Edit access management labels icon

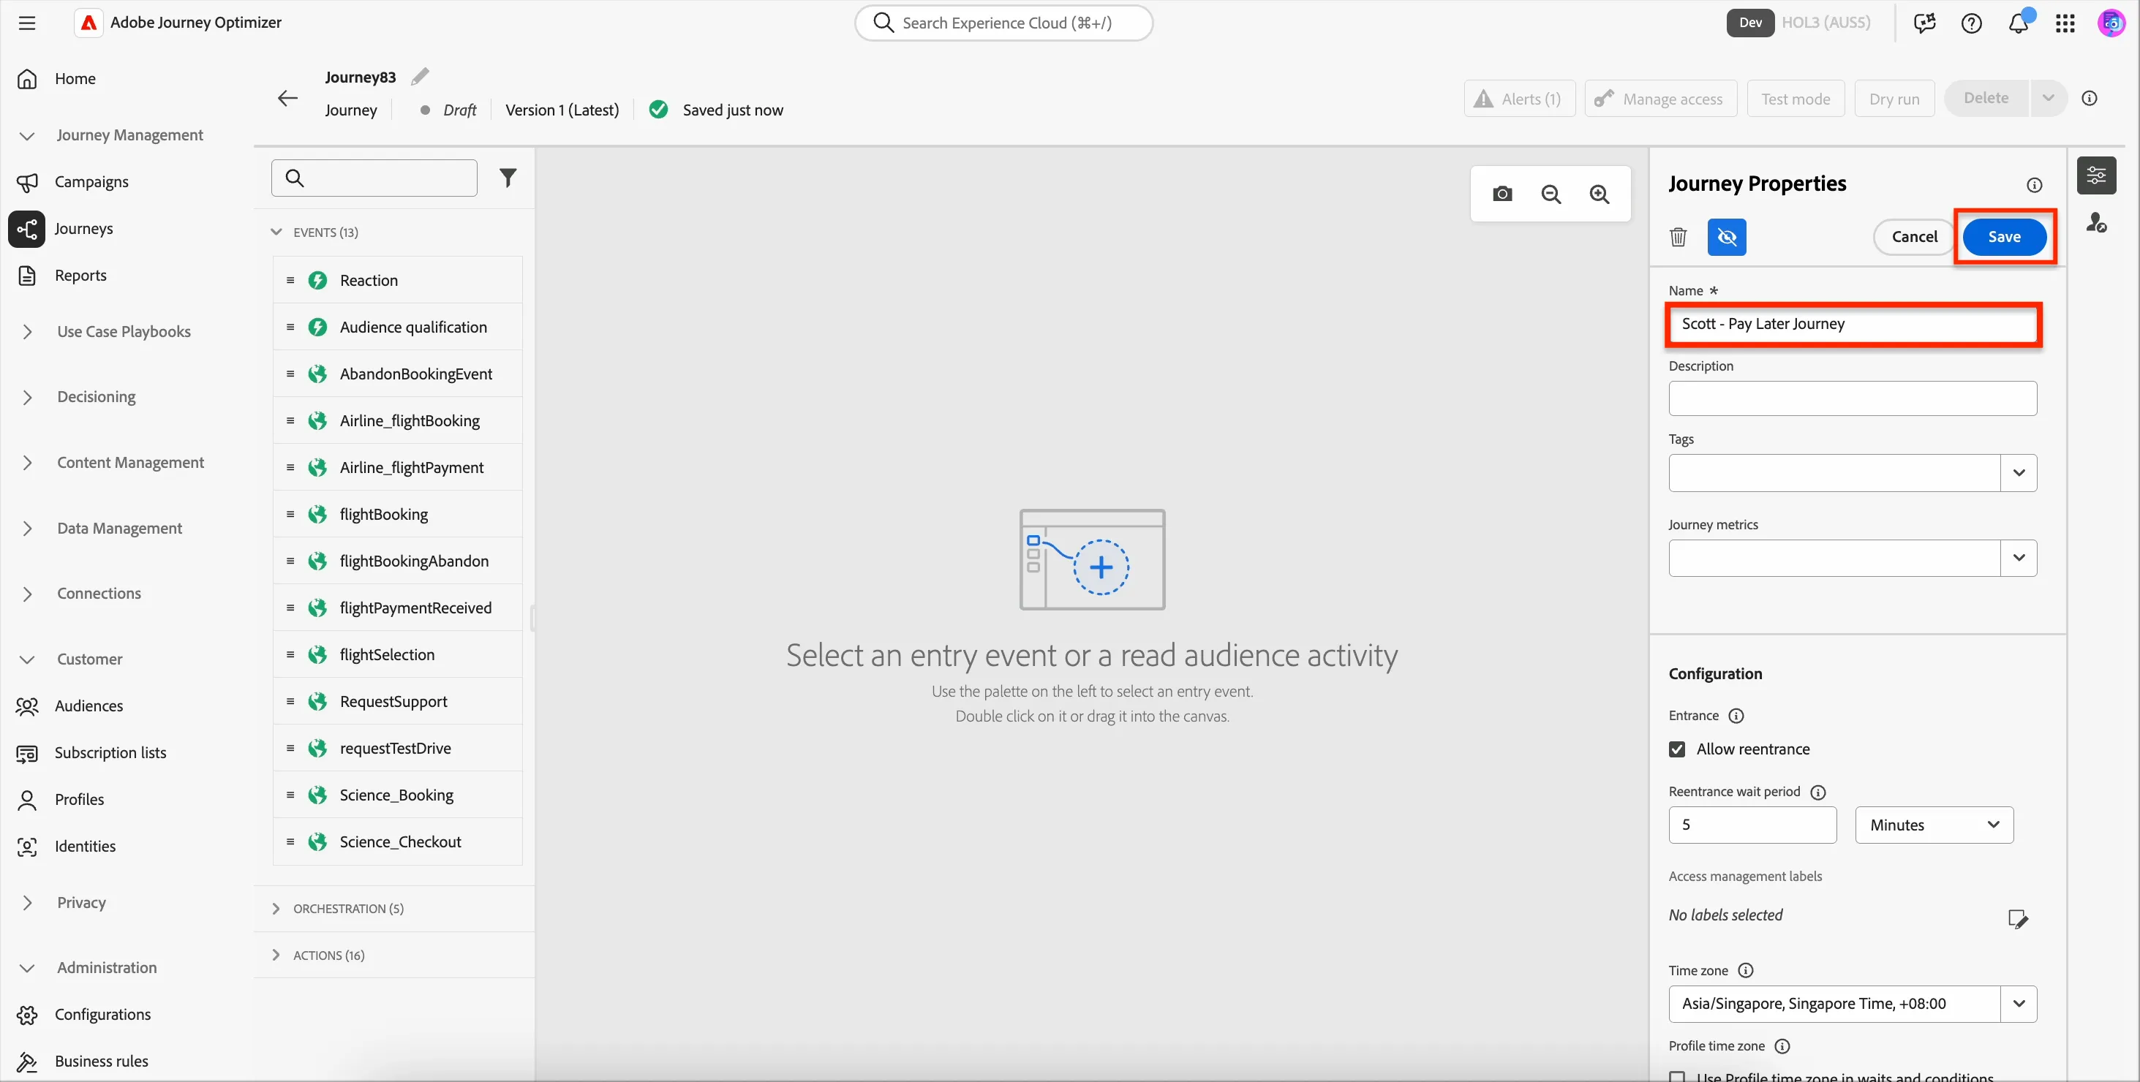[x=2018, y=918]
